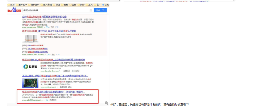Open 百度快照 for www.rzdc188.com result

(x=53, y=100)
